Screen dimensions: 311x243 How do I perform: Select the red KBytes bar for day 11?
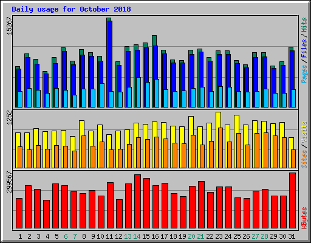pyautogui.click(x=110, y=205)
